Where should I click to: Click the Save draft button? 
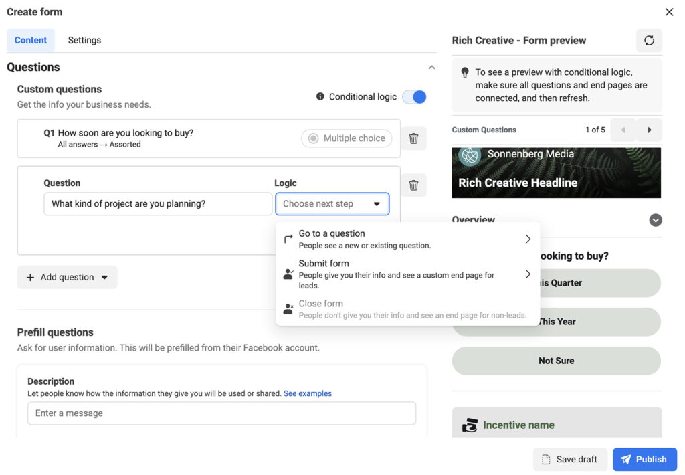[570, 459]
